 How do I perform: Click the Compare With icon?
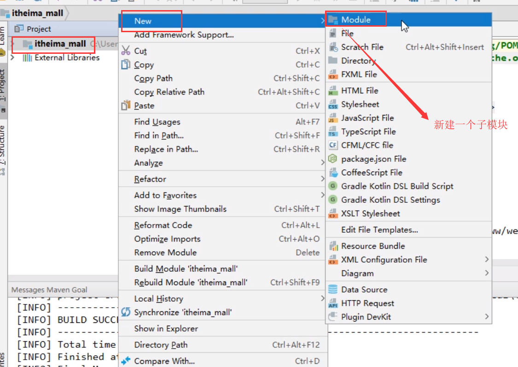(126, 361)
